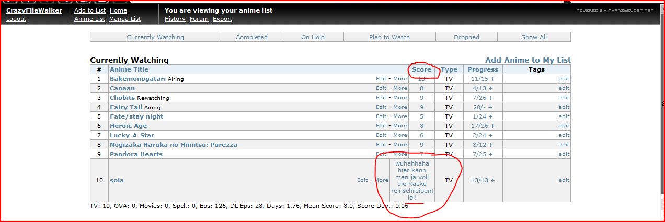The image size is (665, 222).
Task: Edit tags for Pandora Hearts
Action: 564,154
